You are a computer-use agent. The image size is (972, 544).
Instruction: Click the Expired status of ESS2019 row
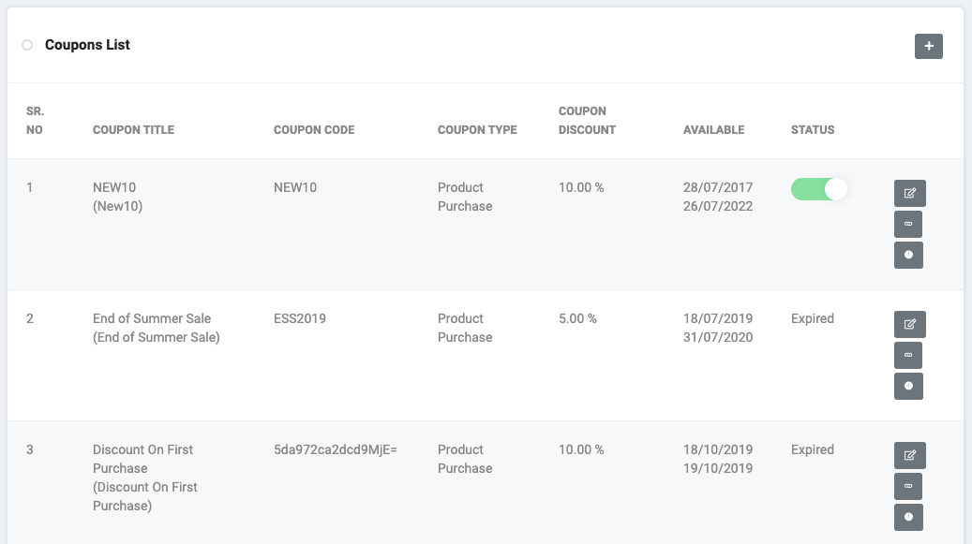tap(812, 318)
